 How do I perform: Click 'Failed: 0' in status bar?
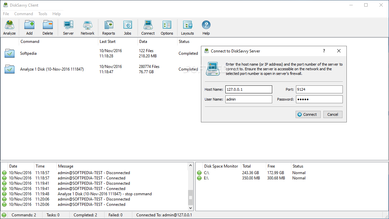click(115, 215)
